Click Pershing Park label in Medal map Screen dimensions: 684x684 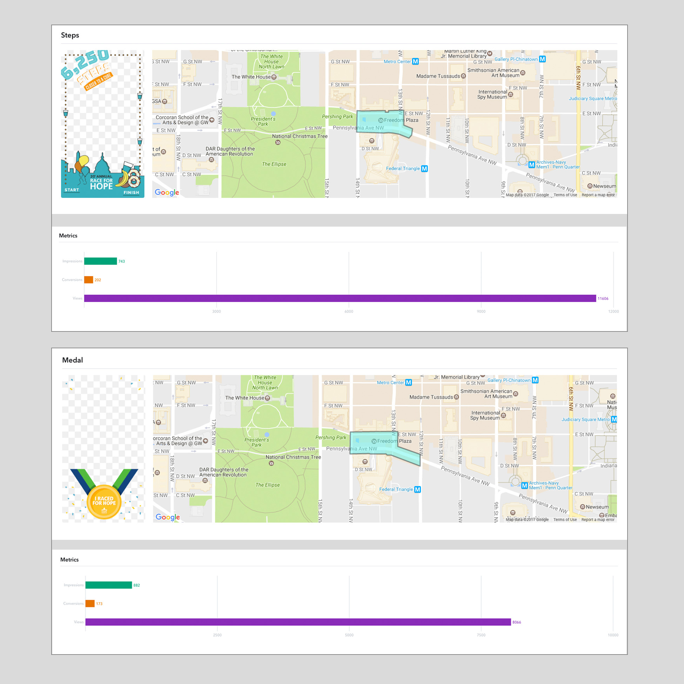331,438
